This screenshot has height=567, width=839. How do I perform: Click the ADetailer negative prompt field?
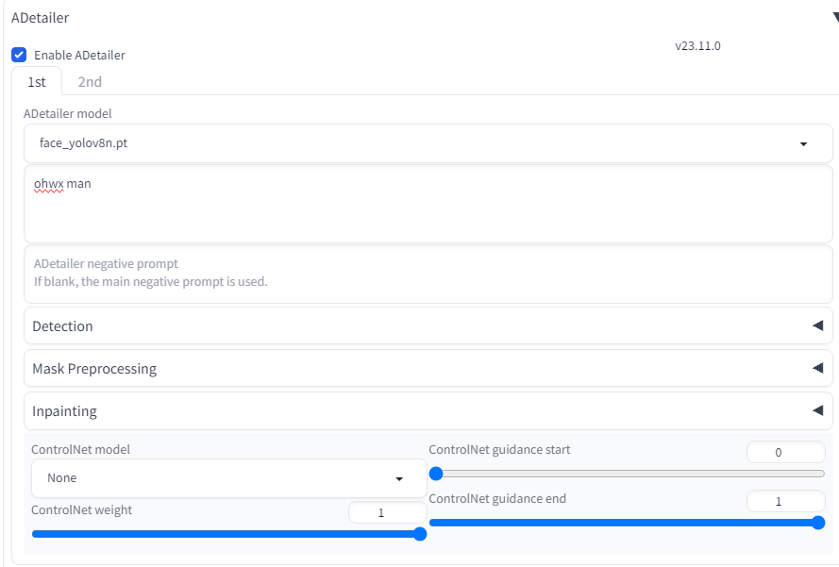(428, 274)
